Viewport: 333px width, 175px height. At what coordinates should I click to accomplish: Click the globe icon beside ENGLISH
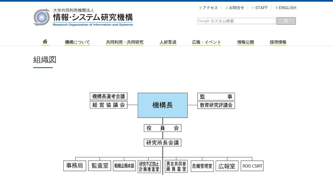point(277,8)
